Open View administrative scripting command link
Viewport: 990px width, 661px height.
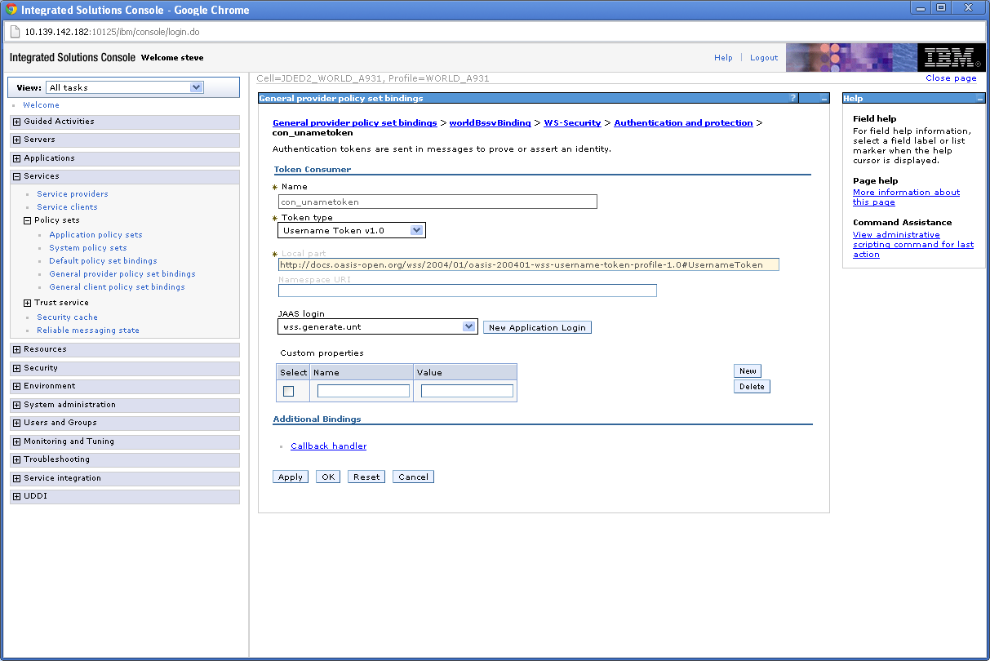913,245
